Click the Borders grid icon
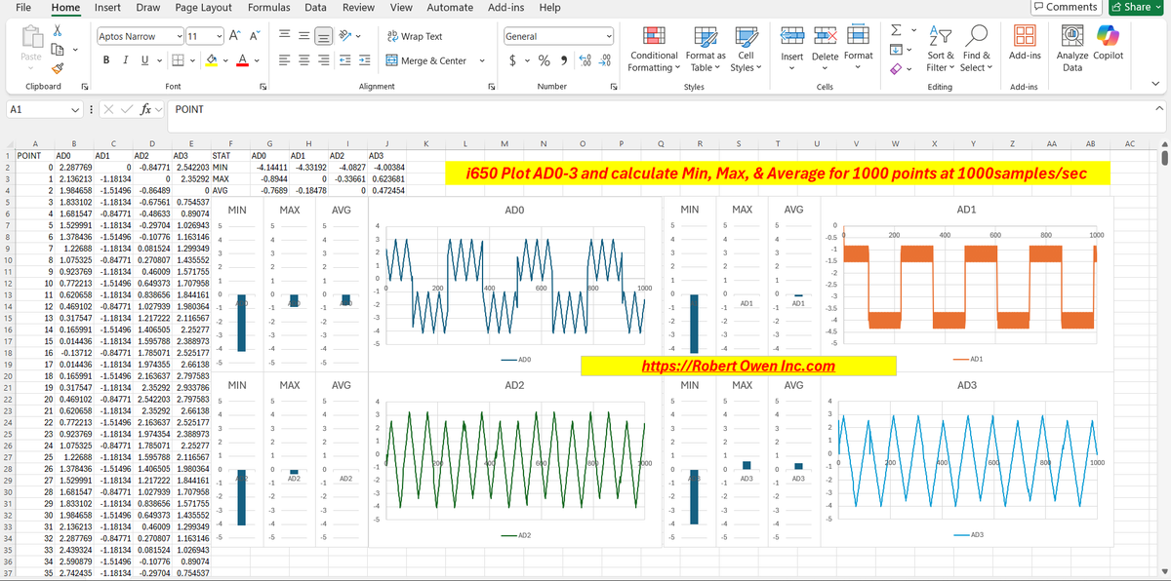Image resolution: width=1171 pixels, height=581 pixels. [180, 60]
